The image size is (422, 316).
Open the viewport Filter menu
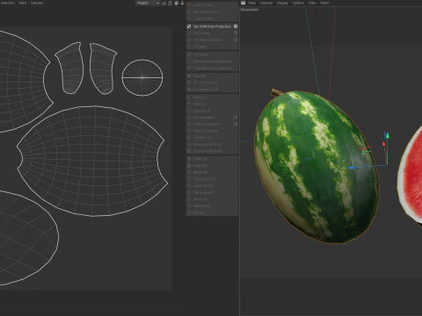(x=312, y=3)
